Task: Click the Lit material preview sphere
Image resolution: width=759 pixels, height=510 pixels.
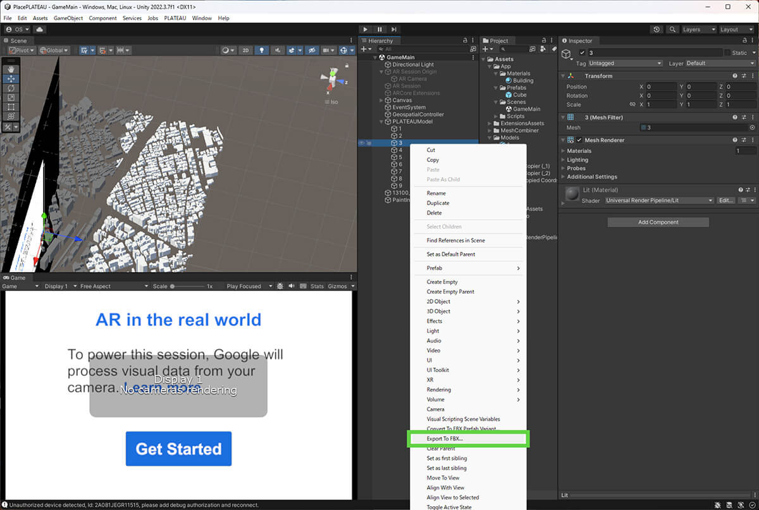Action: tap(573, 194)
